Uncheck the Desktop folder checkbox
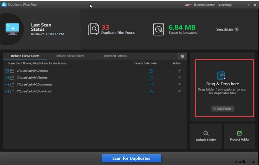259x165 pixels. click(7, 71)
